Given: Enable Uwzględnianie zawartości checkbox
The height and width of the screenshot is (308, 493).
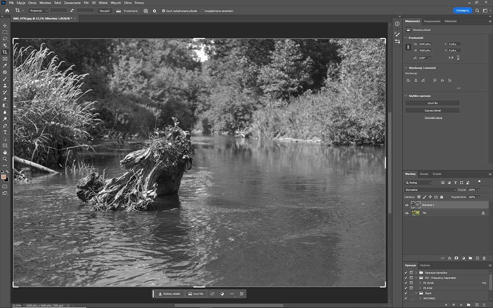Looking at the screenshot, I should coord(201,10).
